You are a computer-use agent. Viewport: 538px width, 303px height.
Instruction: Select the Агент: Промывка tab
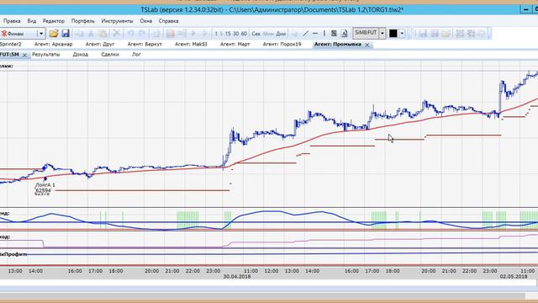tap(338, 45)
